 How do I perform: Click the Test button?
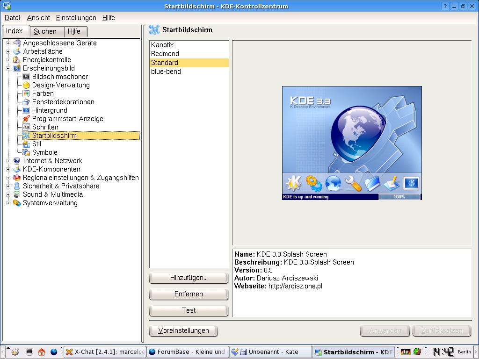189,310
